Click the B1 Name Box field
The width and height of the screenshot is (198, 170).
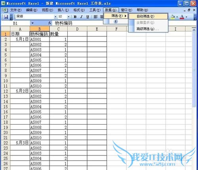15,23
